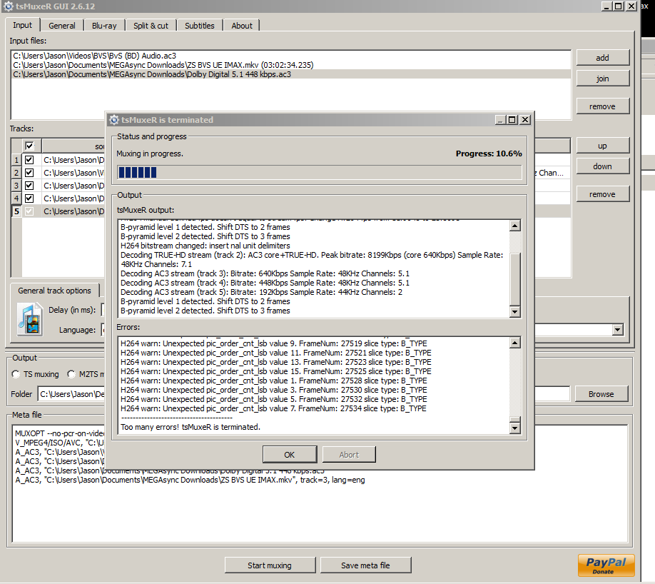655x584 pixels.
Task: Open the Blu-ray tab
Action: [104, 26]
